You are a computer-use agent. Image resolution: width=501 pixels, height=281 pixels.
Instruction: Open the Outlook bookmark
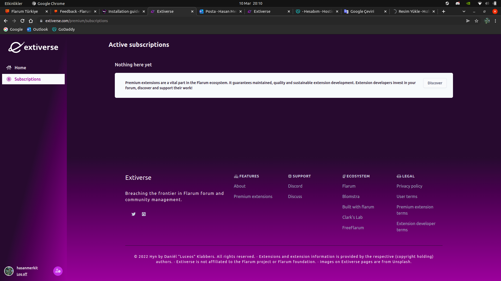[37, 29]
